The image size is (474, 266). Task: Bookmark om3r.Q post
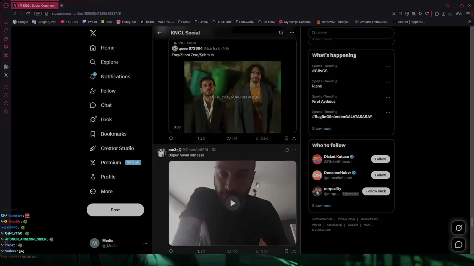286,251
